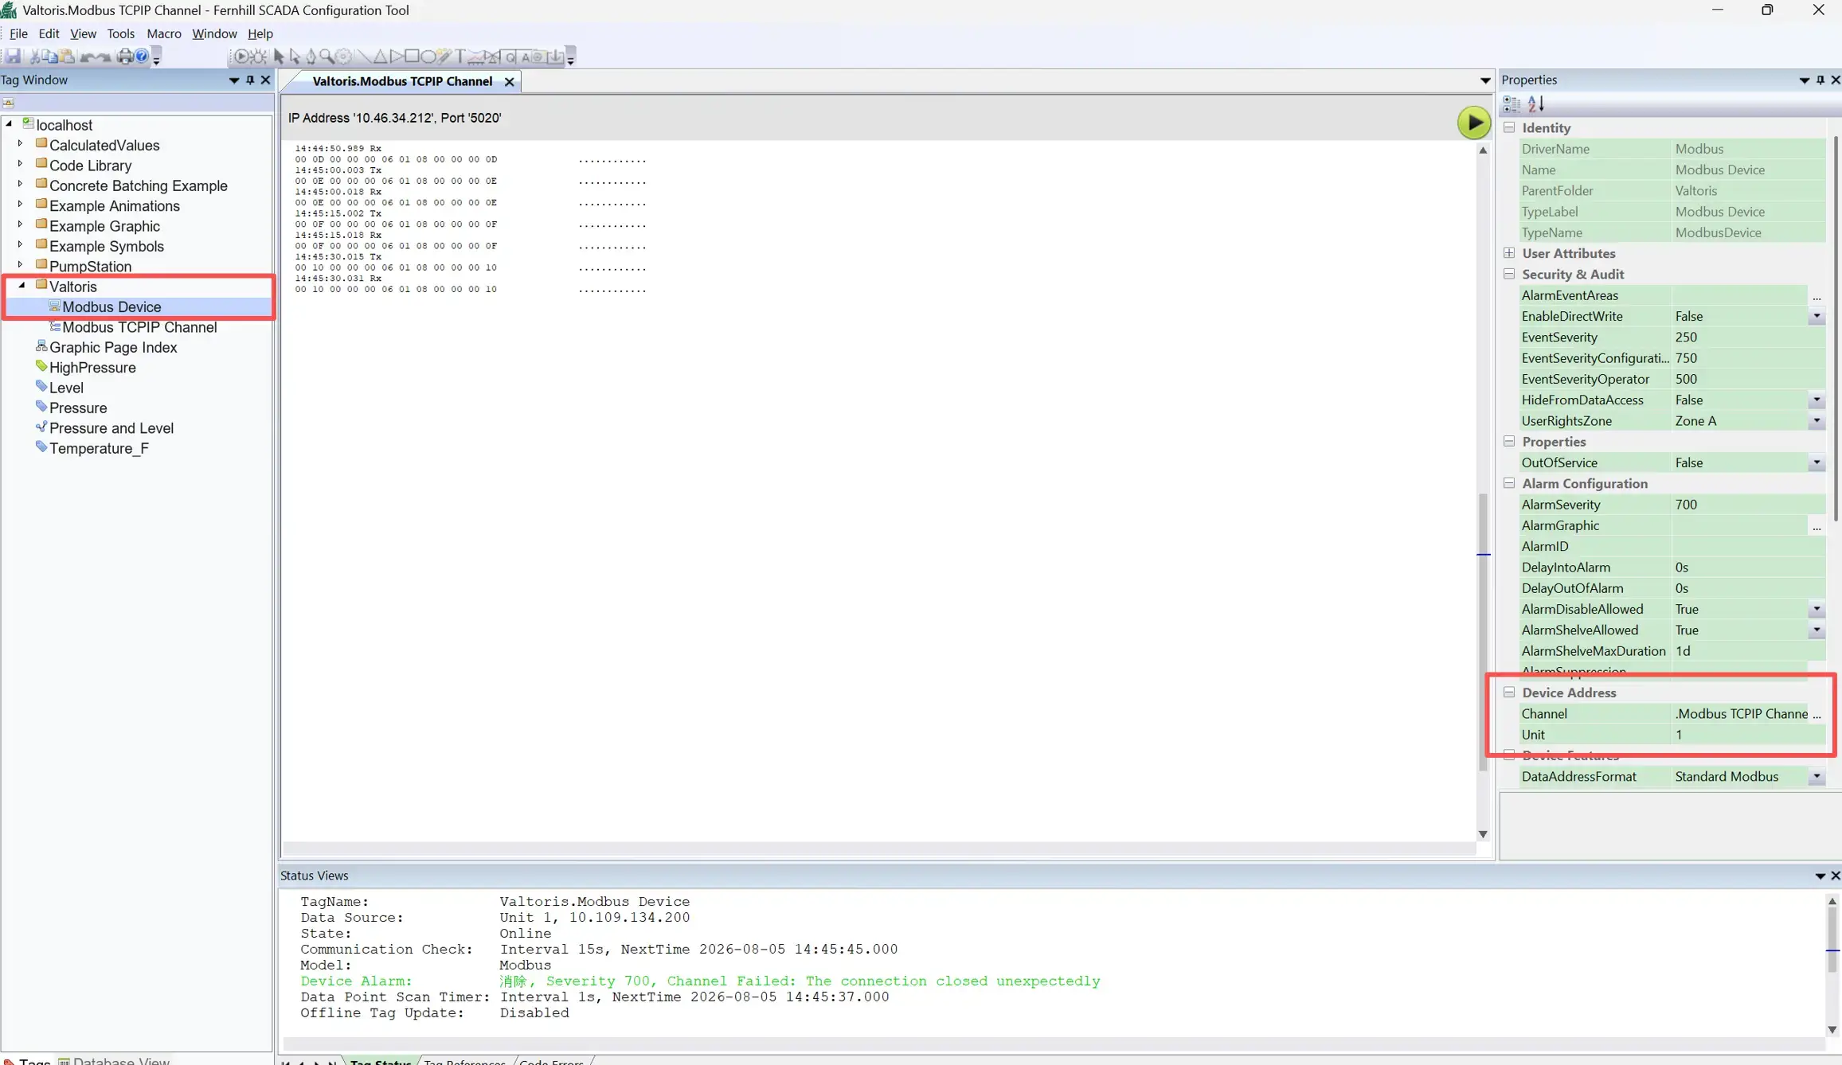The width and height of the screenshot is (1842, 1065).
Task: Select the white arrow direct-select tool
Action: (x=295, y=57)
